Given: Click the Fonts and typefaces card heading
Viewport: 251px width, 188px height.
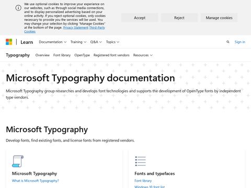Looking at the screenshot, I should [x=155, y=173].
